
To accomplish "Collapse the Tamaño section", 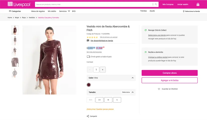I will click(x=132, y=92).
